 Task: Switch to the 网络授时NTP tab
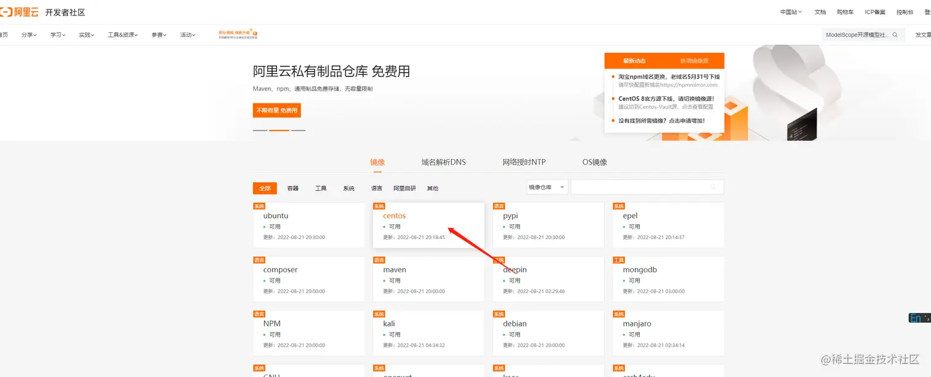click(x=524, y=162)
